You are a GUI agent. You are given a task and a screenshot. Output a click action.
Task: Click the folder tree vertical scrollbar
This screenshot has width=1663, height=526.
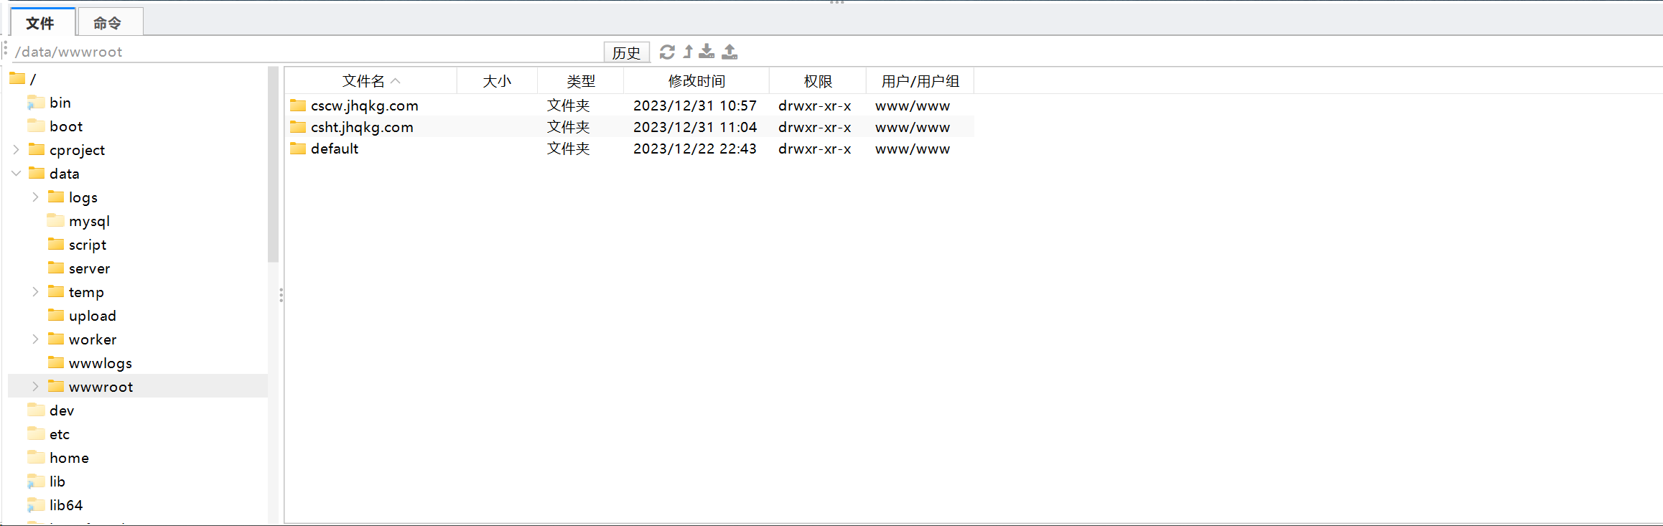coord(273,164)
